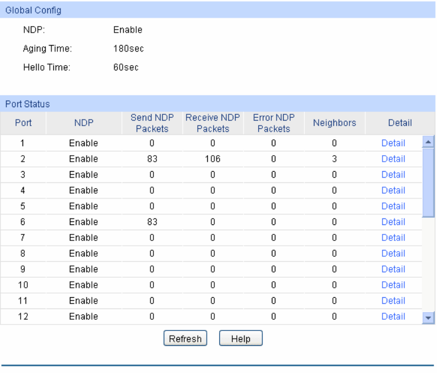The width and height of the screenshot is (437, 373).
Task: Select the Neighbors column header
Action: coord(334,123)
